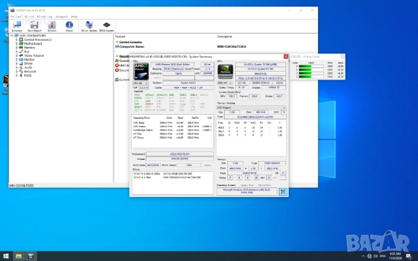Viewport: 418px width, 261px height.
Task: Click the Dual-Channel memory mode field
Action: [249, 173]
